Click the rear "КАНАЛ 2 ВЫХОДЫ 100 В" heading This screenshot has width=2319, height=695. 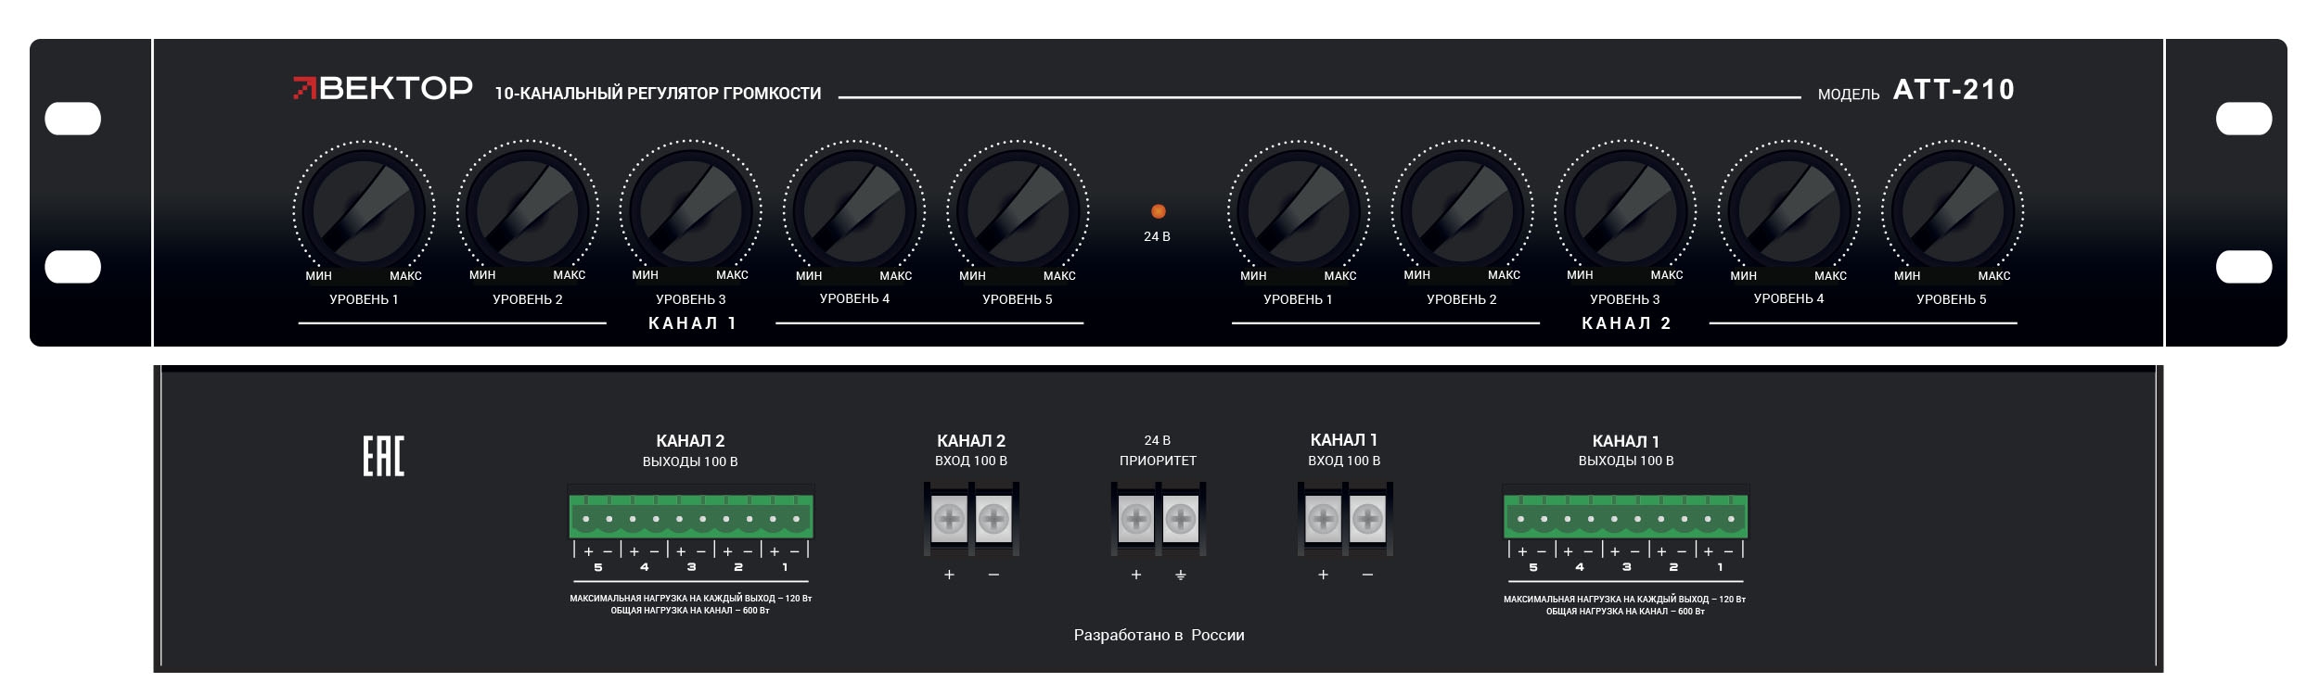[x=690, y=450]
